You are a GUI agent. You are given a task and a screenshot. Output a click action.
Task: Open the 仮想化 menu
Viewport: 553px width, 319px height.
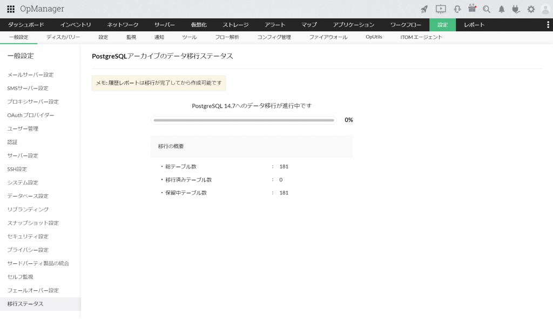(199, 25)
